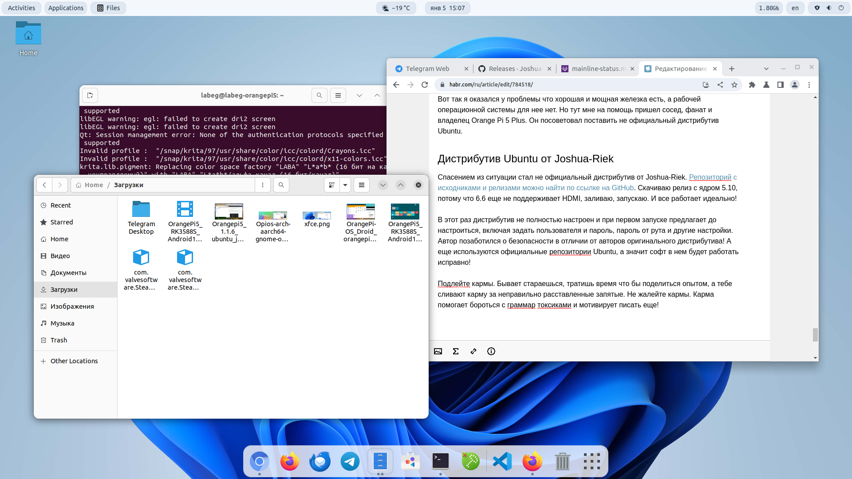Open Chrome extensions via the puzzle icon

click(x=751, y=85)
